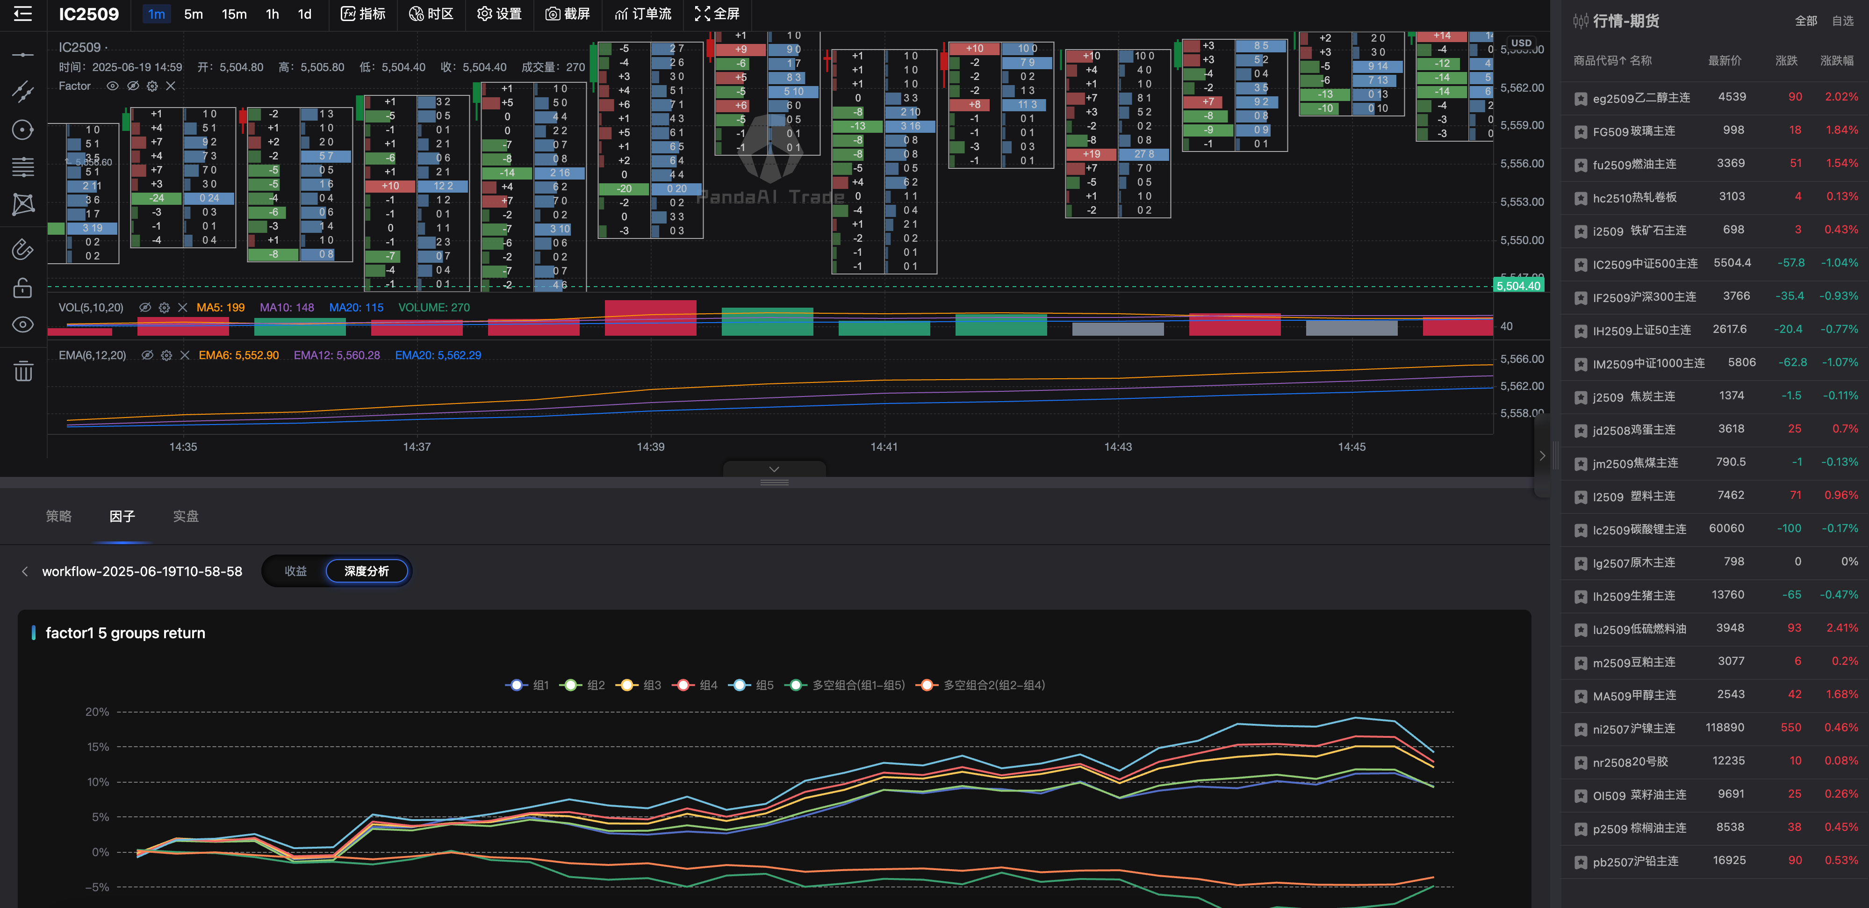Image resolution: width=1869 pixels, height=908 pixels.
Task: Select the horizontal line drawing tool
Action: tap(22, 55)
